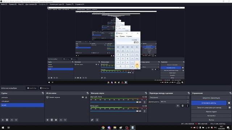Open audio mixer menu at panel bottom
232x130 pixels.
click(97, 120)
